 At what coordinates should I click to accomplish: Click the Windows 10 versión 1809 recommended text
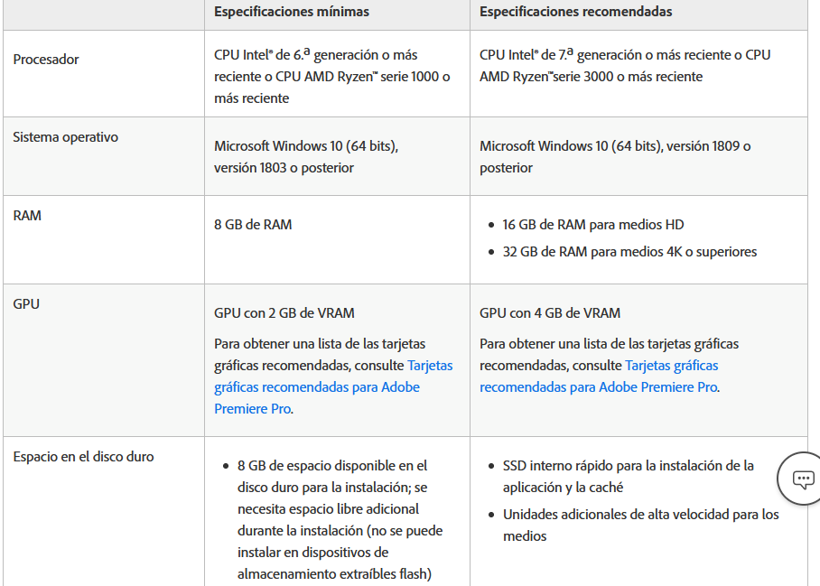614,156
